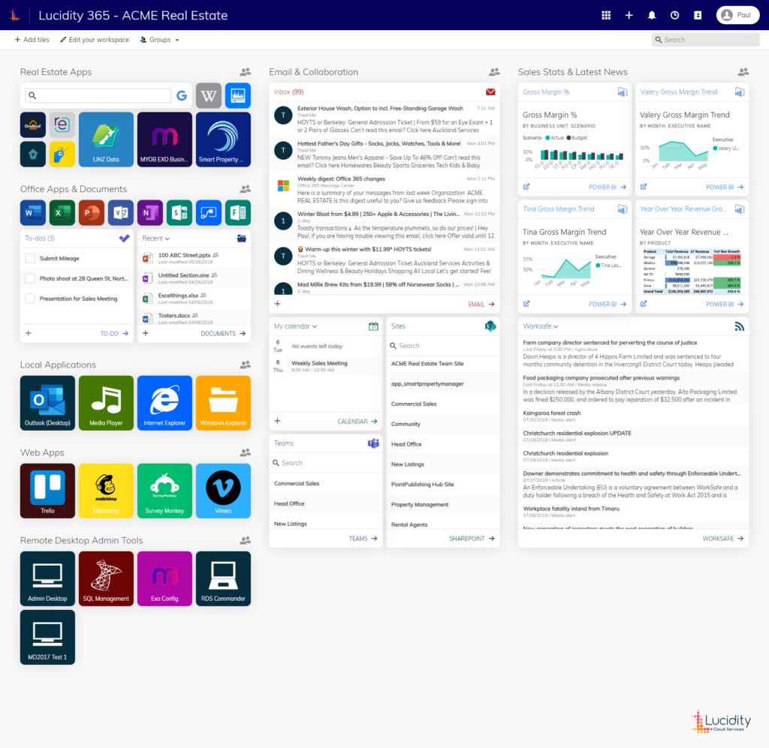This screenshot has height=748, width=769.
Task: Open the SHAREPOINT link
Action: (472, 539)
